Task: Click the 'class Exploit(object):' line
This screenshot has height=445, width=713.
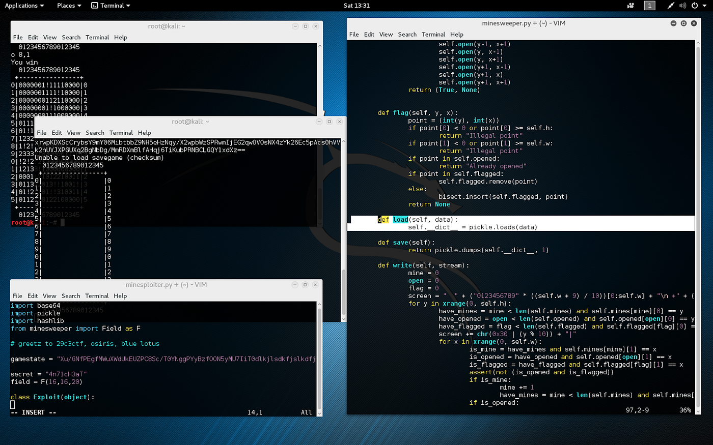Action: click(52, 397)
